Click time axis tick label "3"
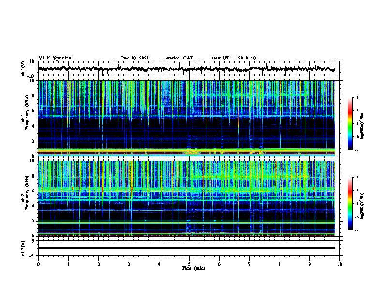The height and width of the screenshot is (296, 383). 129,264
